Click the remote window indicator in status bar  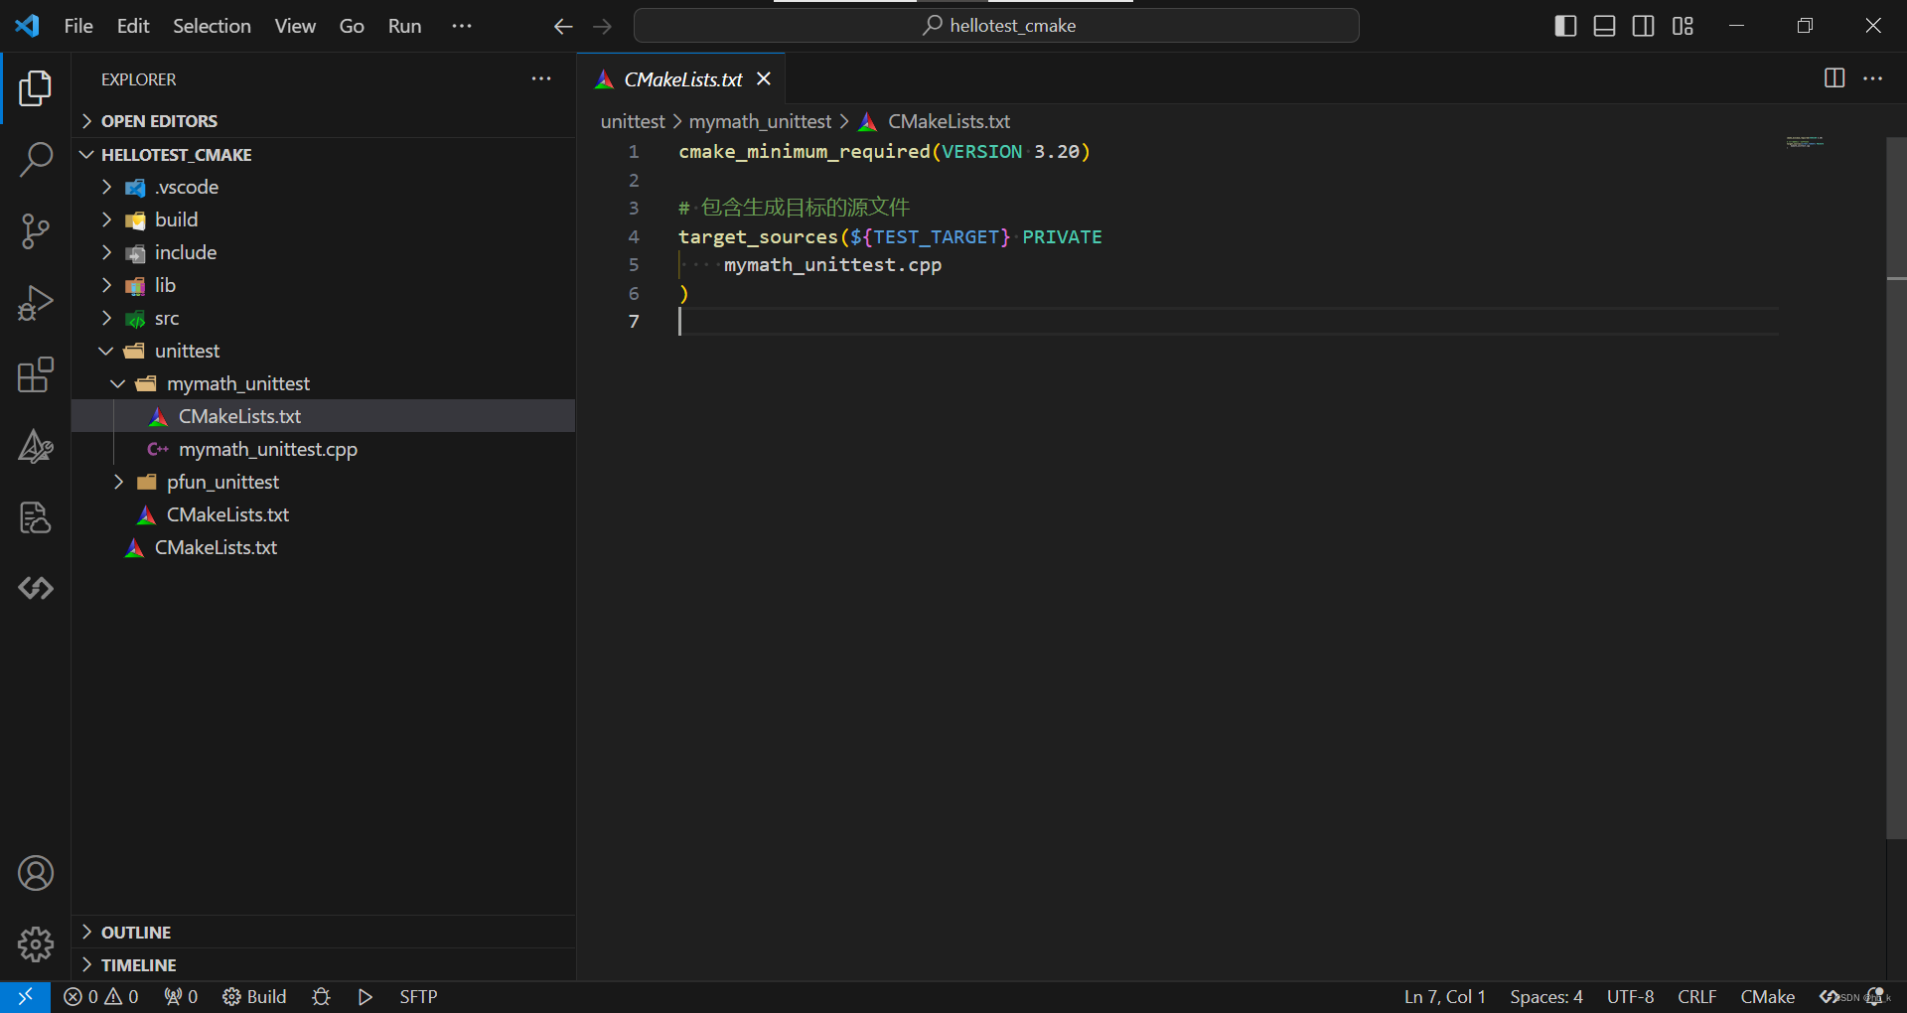(x=25, y=996)
